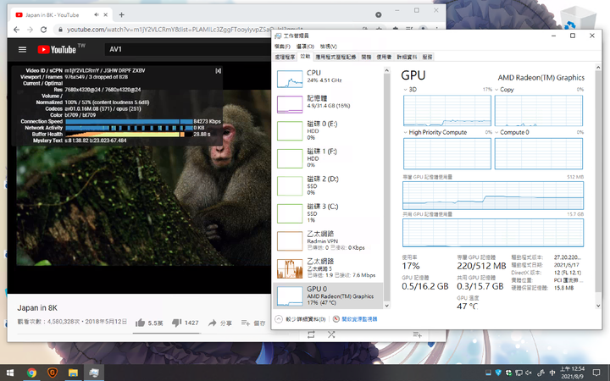
Task: Reload the YouTube page
Action: point(43,30)
